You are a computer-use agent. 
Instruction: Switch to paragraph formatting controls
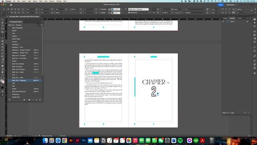(4, 12)
